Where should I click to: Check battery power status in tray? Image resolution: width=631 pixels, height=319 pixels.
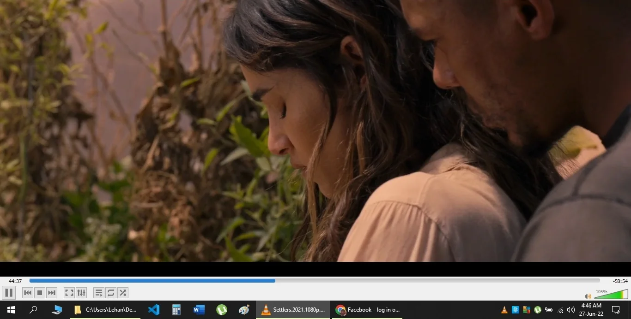click(x=549, y=310)
